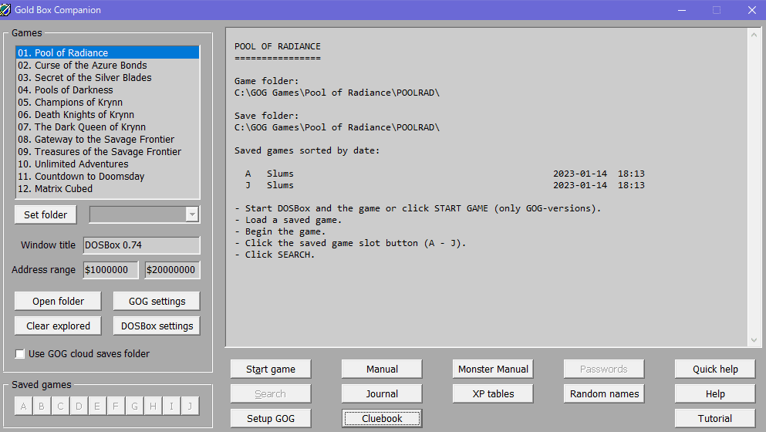Screen dimensions: 766x432
Task: Edit the Window title field
Action: (x=142, y=245)
